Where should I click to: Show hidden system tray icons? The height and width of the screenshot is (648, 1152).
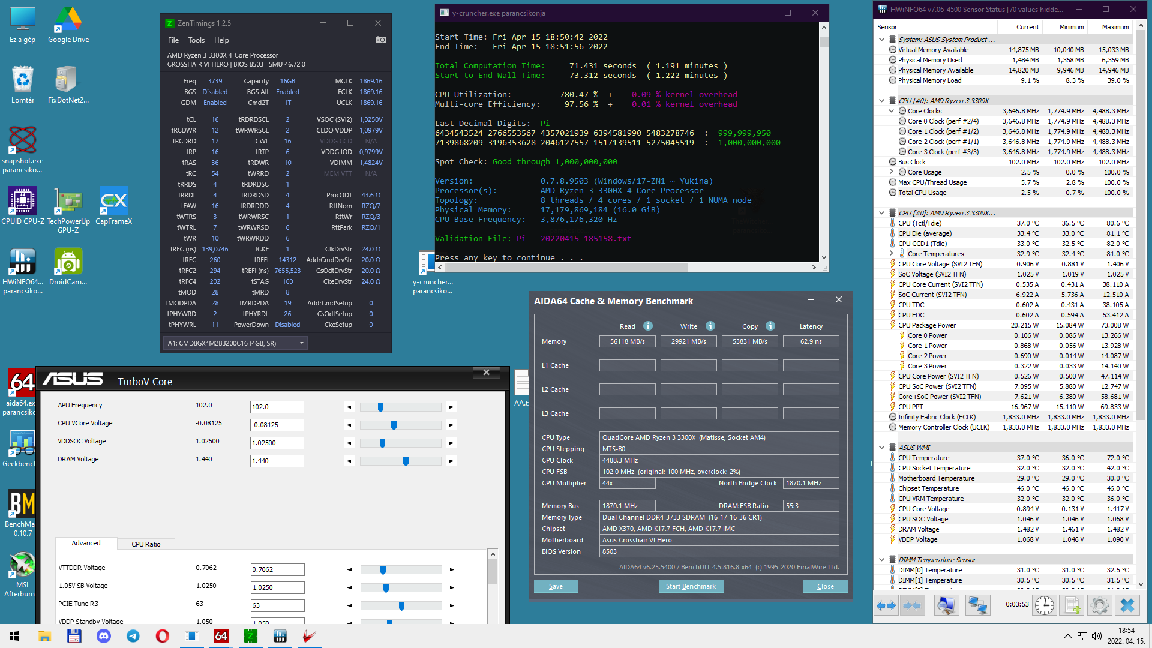pos(1067,636)
